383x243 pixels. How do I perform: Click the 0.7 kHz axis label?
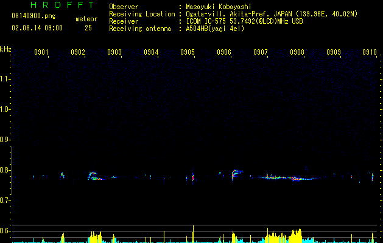click(x=5, y=200)
